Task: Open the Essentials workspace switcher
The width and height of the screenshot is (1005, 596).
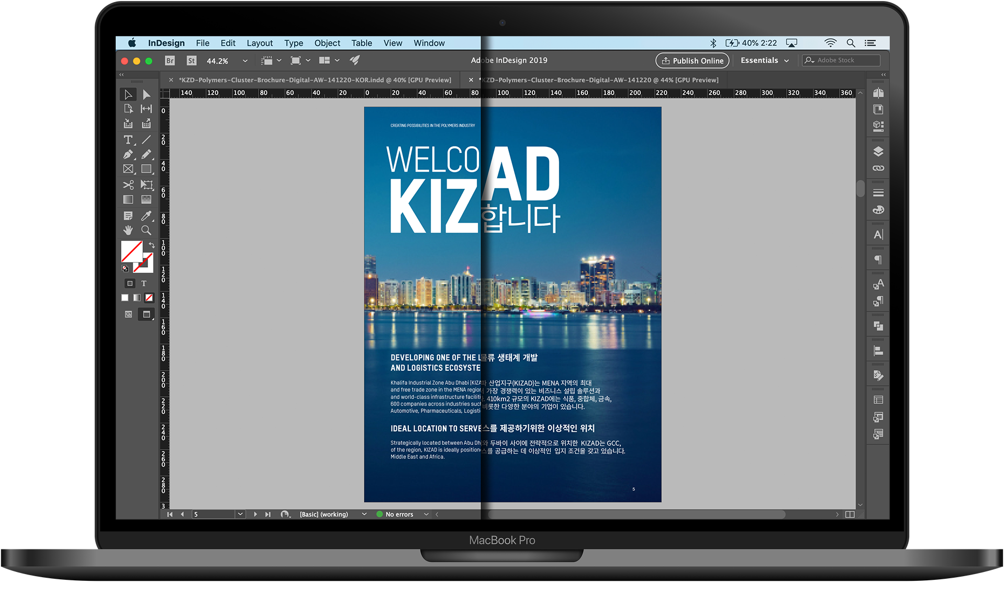Action: click(x=764, y=61)
